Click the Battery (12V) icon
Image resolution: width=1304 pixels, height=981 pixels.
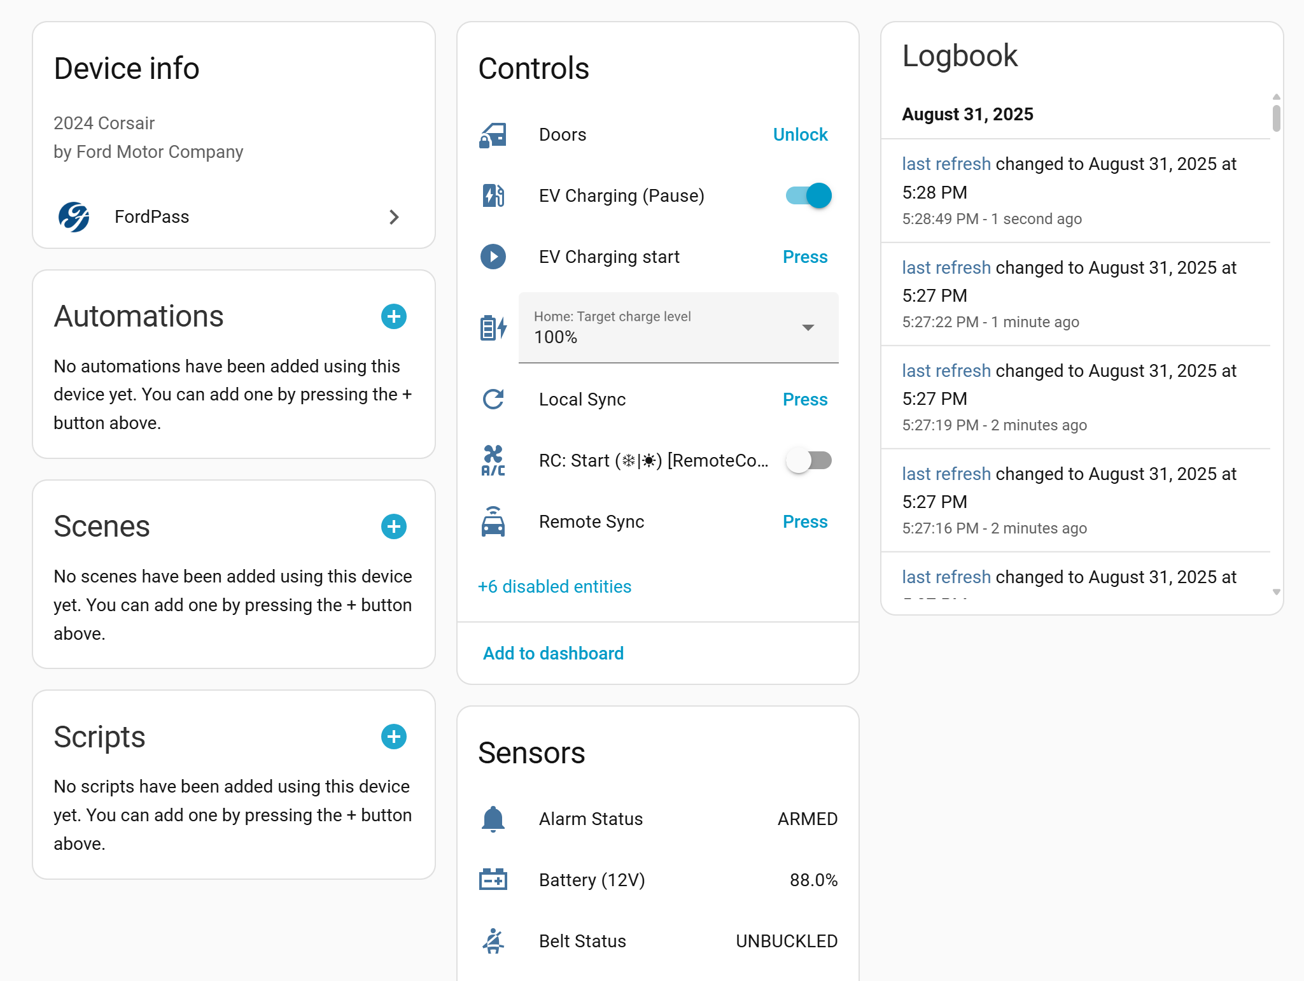point(493,880)
